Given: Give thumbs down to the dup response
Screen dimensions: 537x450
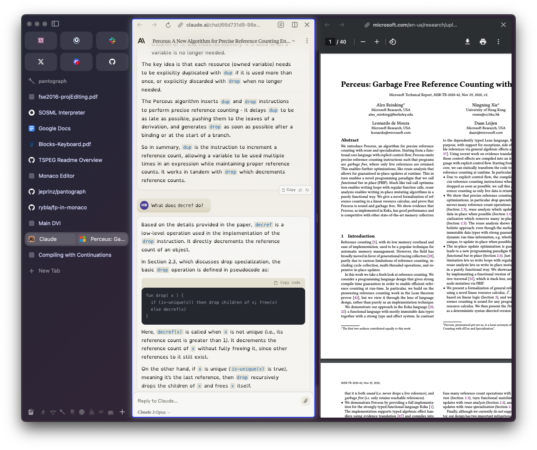Looking at the screenshot, I should point(307,190).
